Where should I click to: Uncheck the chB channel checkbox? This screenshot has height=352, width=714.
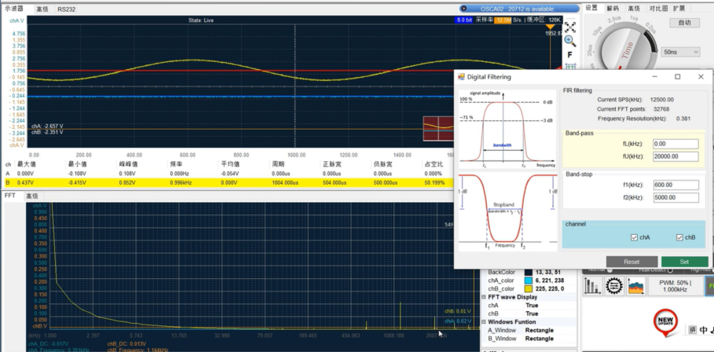click(x=680, y=237)
